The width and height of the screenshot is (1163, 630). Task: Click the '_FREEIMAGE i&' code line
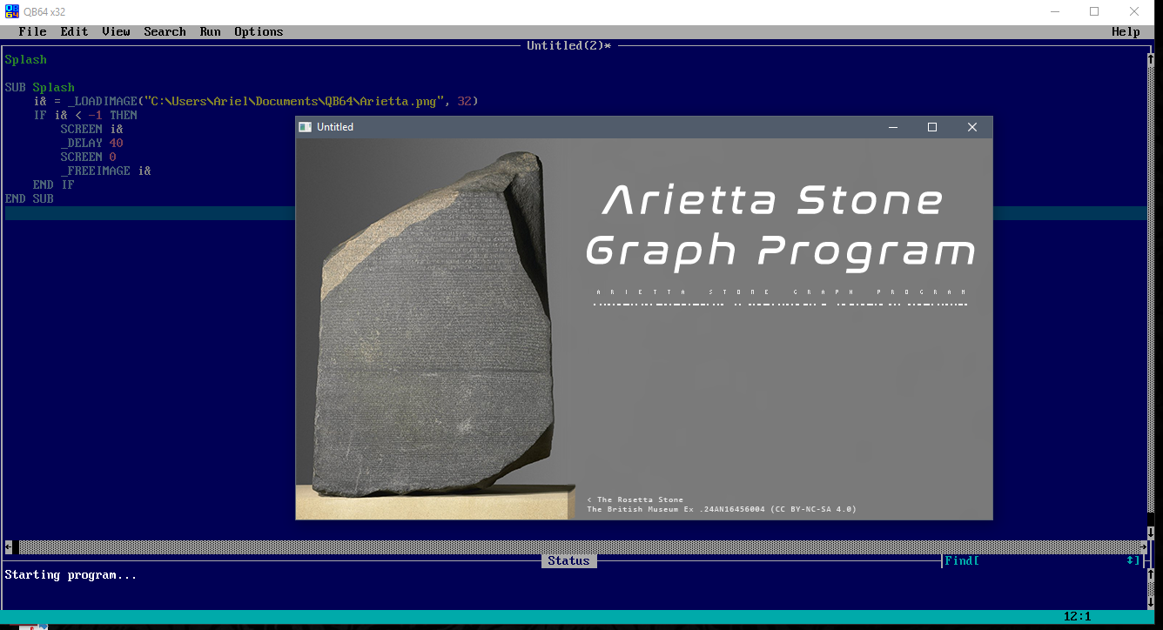point(105,171)
